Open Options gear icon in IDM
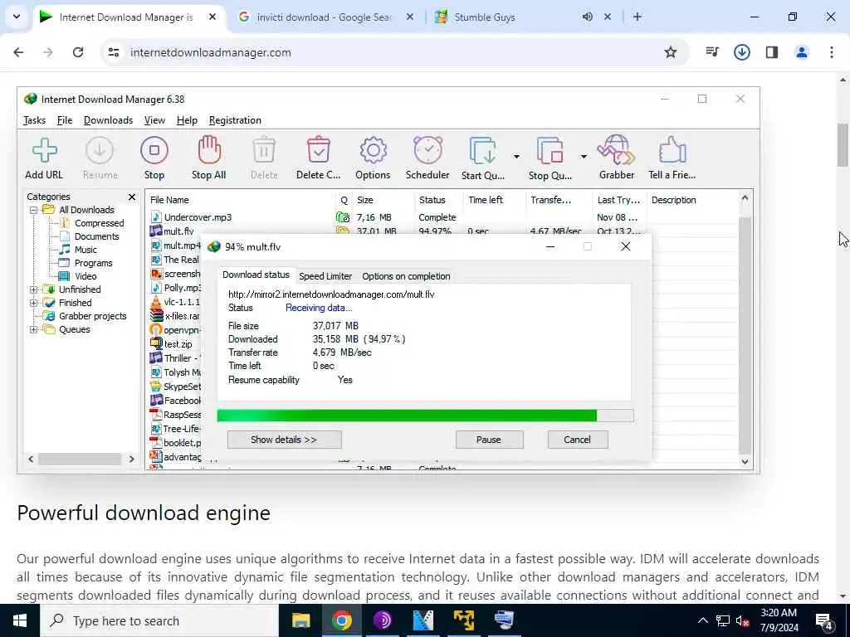 [373, 151]
